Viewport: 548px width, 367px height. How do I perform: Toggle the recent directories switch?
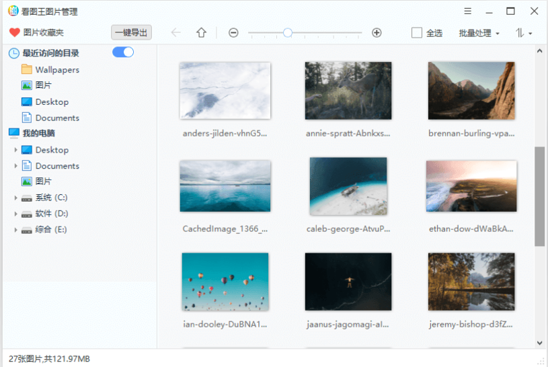[x=123, y=52]
